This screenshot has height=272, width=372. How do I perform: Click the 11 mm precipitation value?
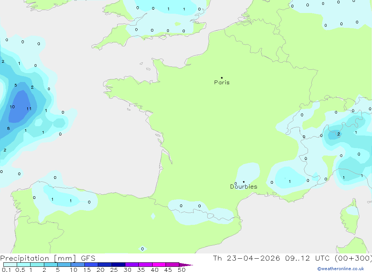(x=29, y=109)
